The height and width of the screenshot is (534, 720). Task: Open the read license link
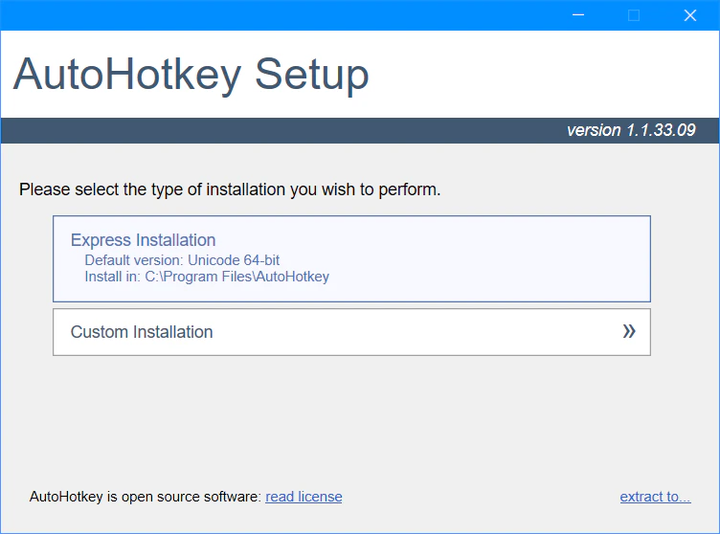point(304,497)
